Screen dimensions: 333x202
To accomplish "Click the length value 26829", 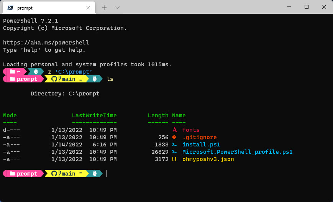I will (x=160, y=152).
